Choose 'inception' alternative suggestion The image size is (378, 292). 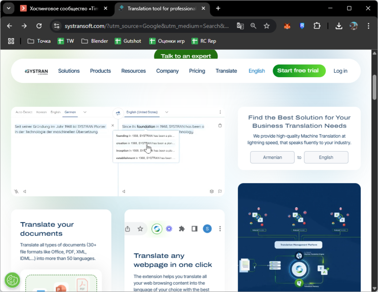[146, 151]
